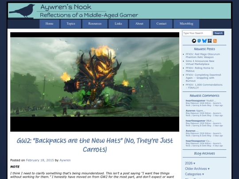Open 'FFXIV: 1,000 Commendations – FINALLY!' post
239x179 pixels.
point(204,86)
